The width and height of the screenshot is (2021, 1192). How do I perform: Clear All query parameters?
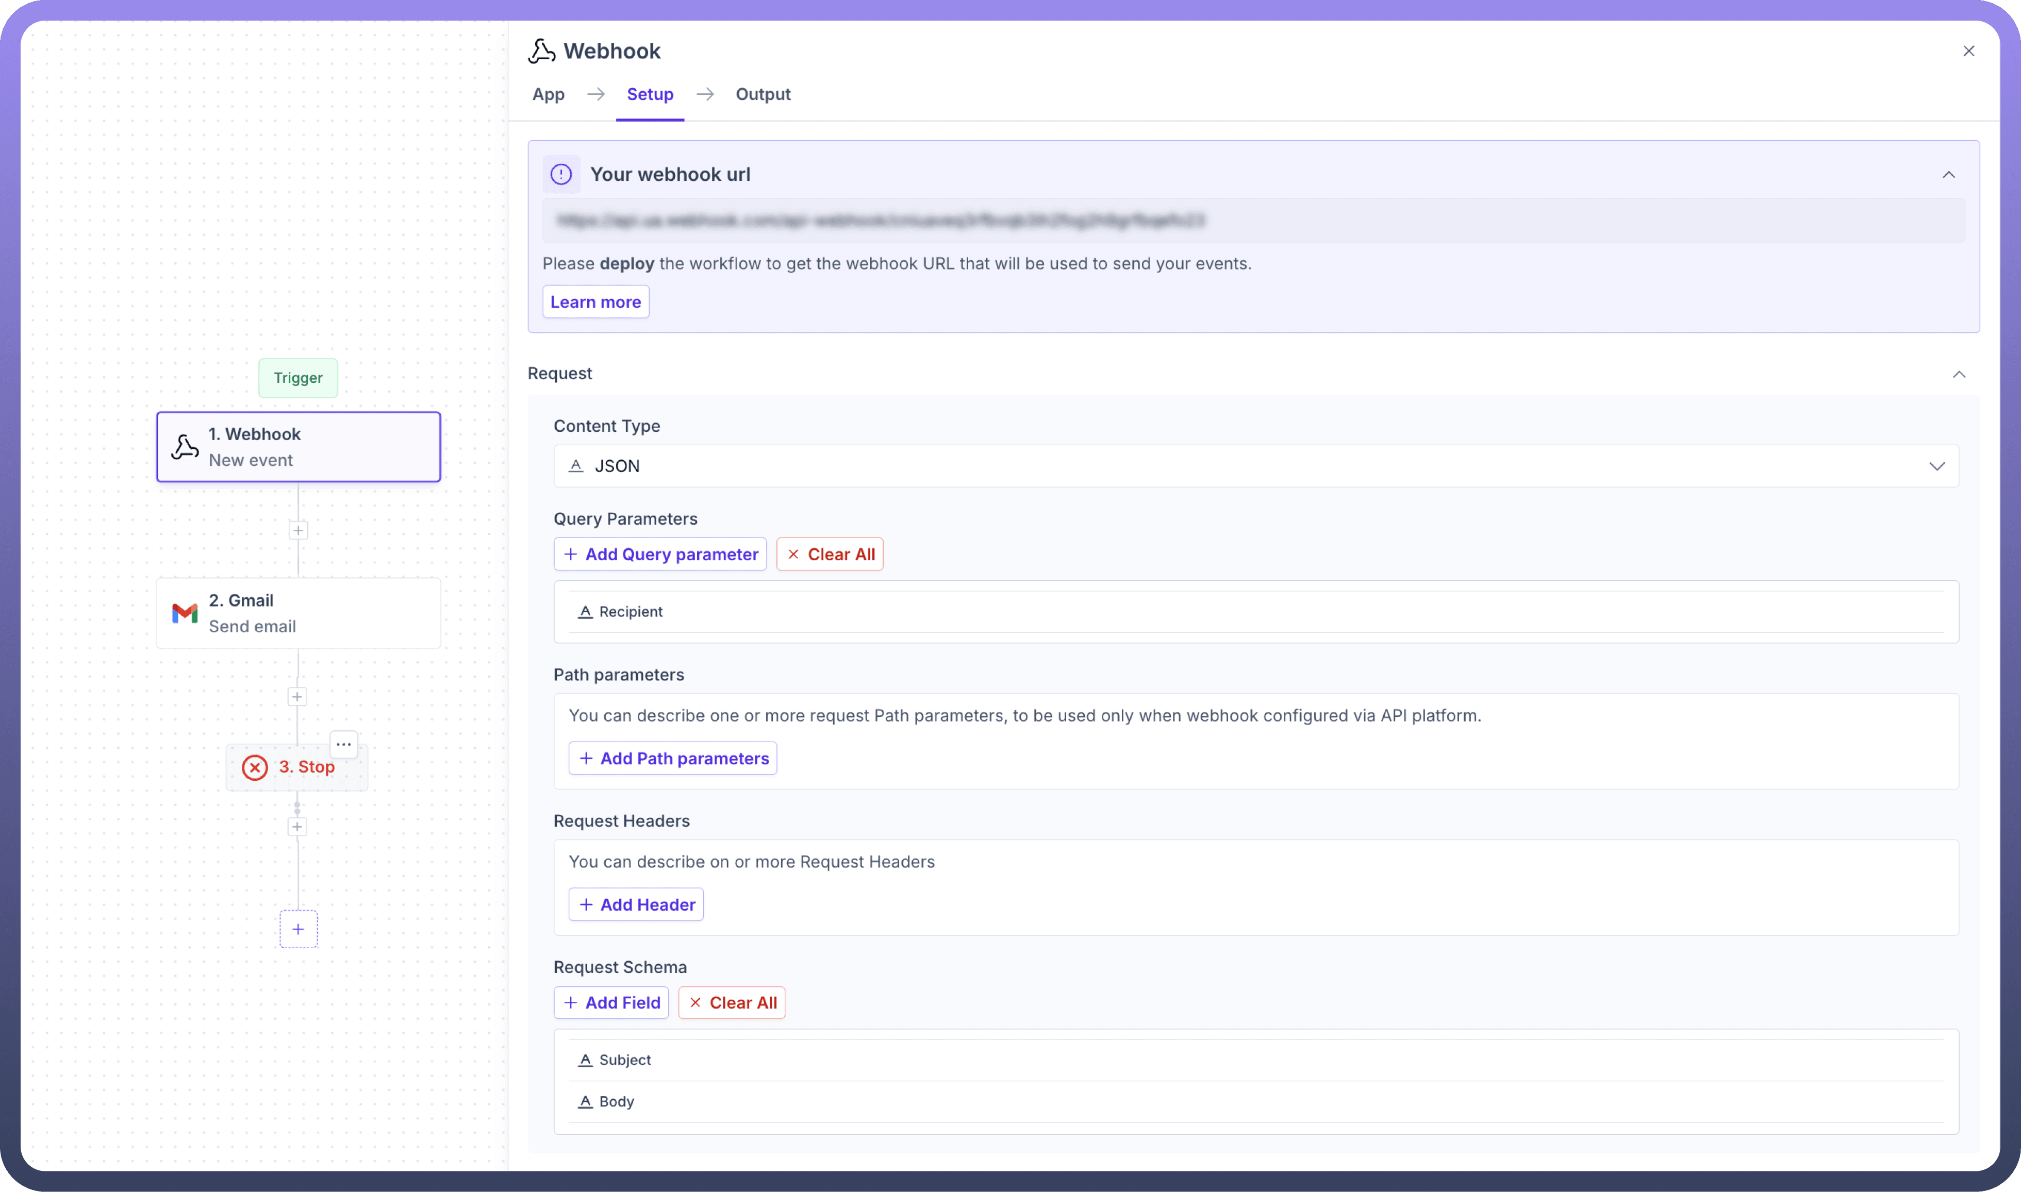(830, 555)
